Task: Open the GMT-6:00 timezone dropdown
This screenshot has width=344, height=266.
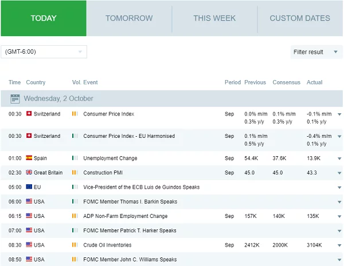Action: coord(44,52)
